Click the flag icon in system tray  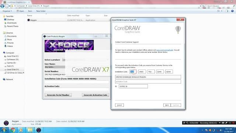tap(206, 130)
